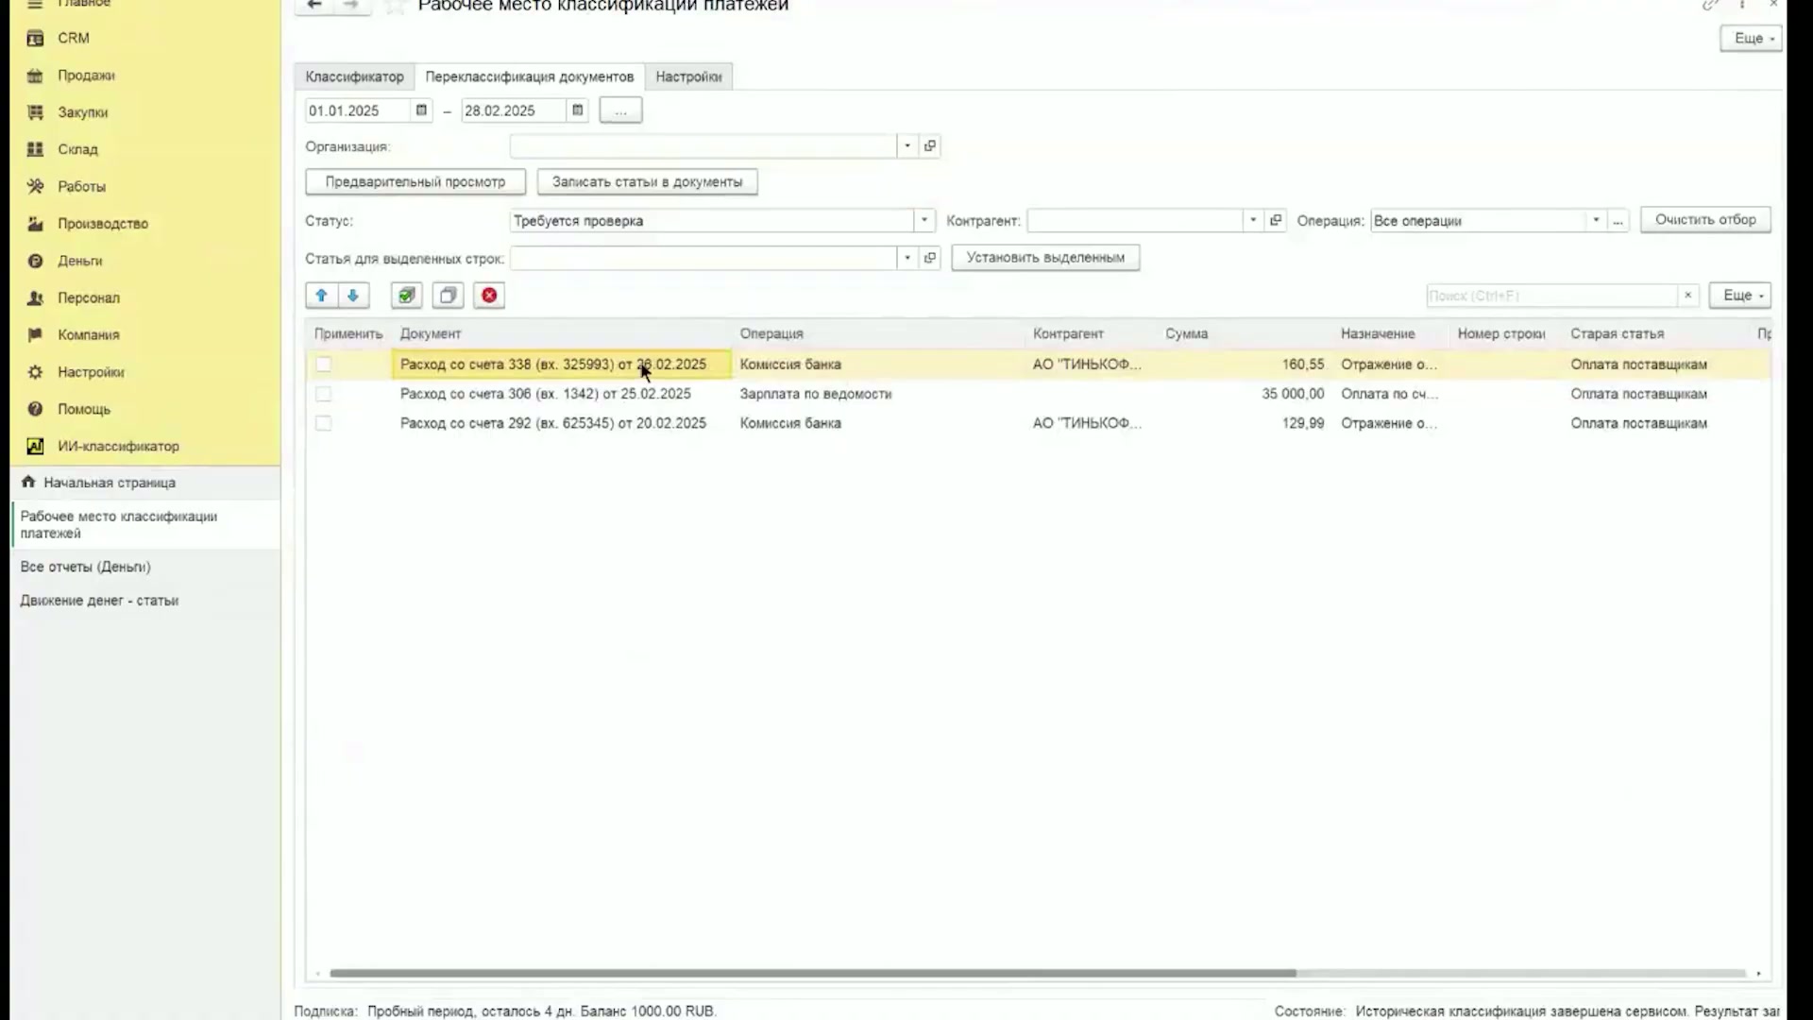The image size is (1813, 1020).
Task: Click the Записать статьи в документы button
Action: (647, 181)
